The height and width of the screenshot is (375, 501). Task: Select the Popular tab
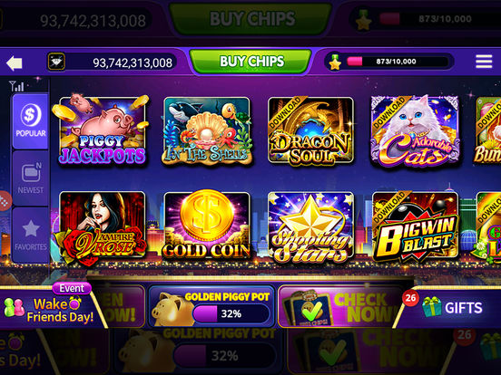click(x=30, y=121)
